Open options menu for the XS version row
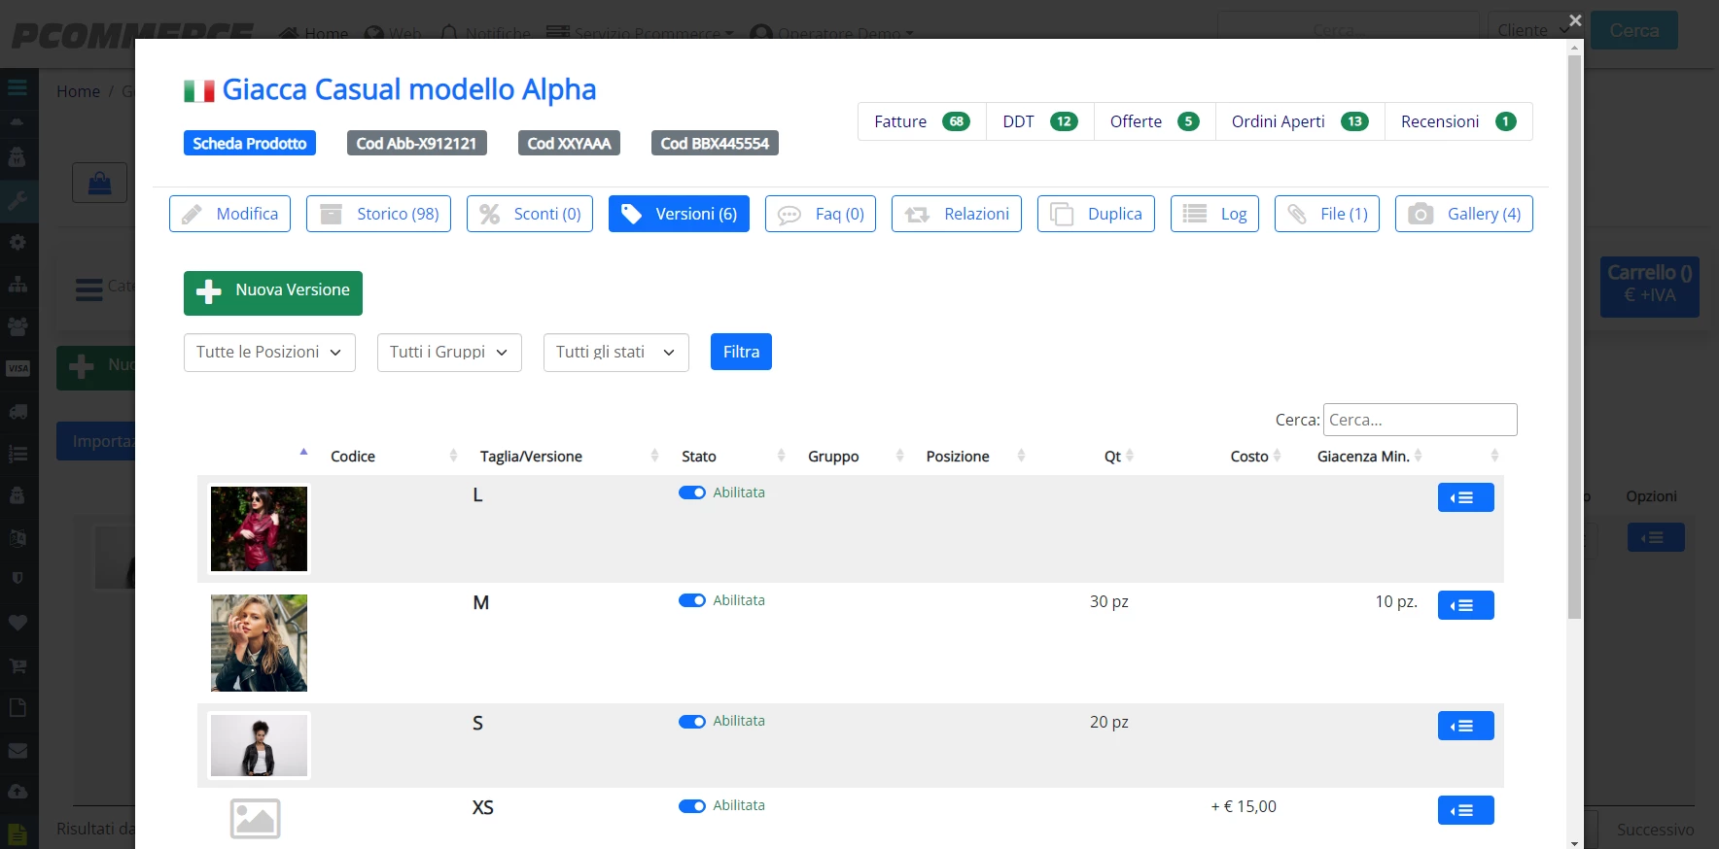The image size is (1719, 849). (x=1465, y=810)
